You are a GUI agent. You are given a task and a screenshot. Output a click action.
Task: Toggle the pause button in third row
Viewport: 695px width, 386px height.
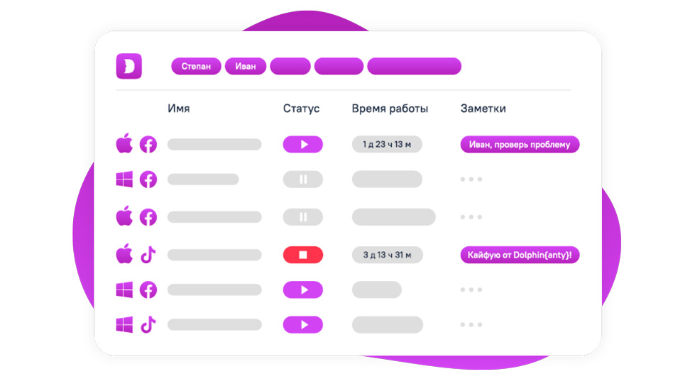coord(302,217)
